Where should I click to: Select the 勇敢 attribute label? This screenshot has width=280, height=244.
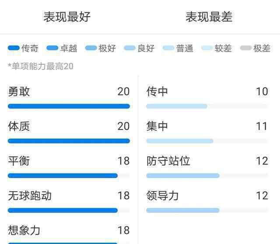point(19,91)
